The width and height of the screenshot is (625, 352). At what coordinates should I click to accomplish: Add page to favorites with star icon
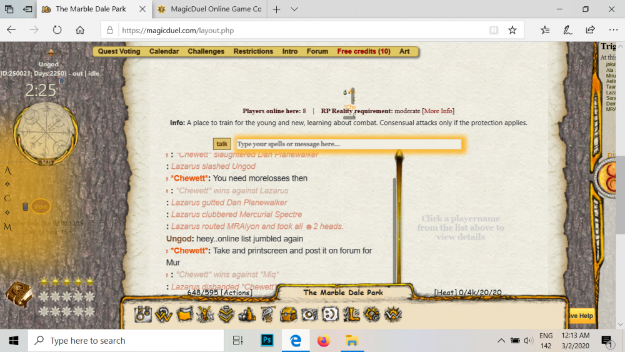click(x=512, y=30)
